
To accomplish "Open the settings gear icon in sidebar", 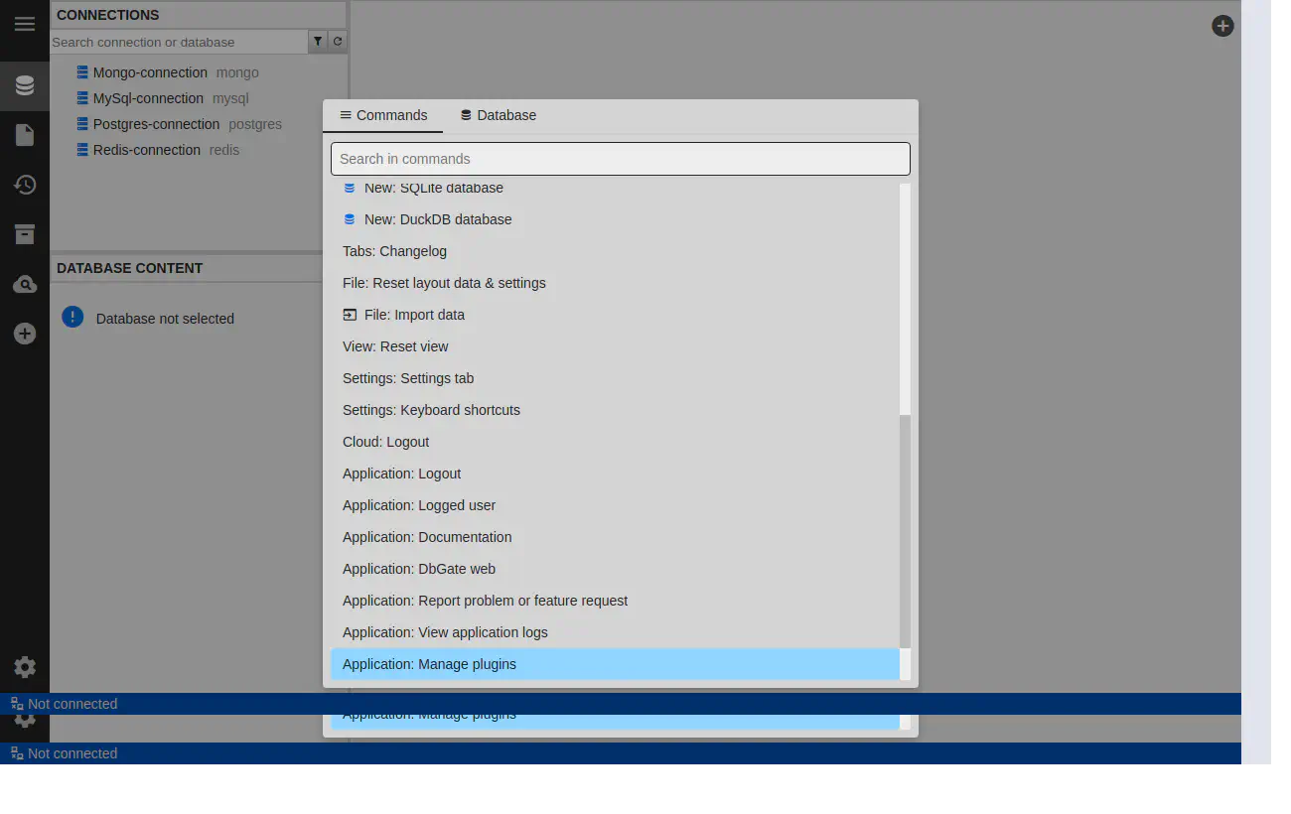I will (25, 667).
